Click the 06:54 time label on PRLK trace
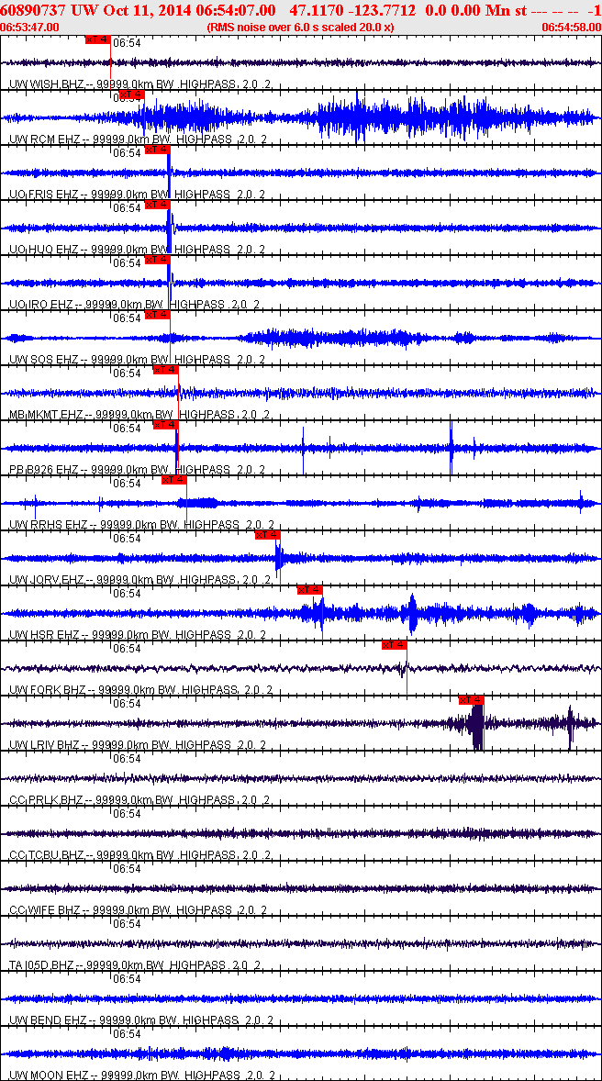602x1081 pixels. (127, 758)
